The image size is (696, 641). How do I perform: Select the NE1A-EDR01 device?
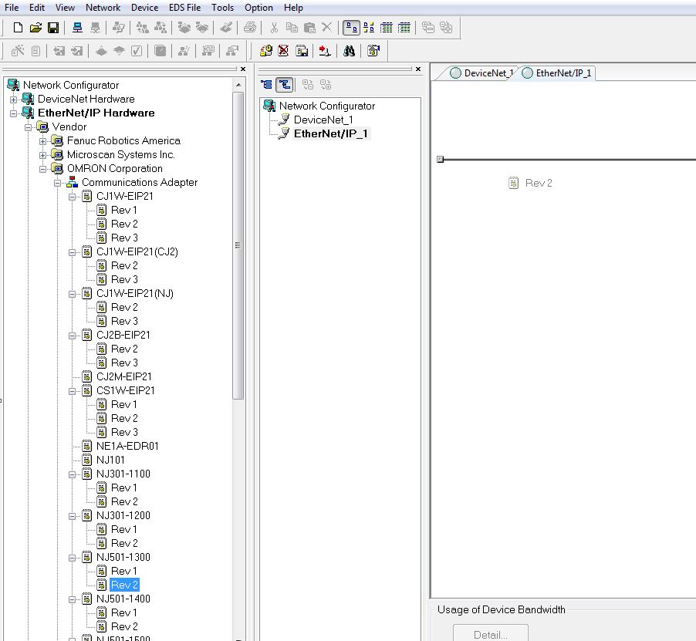(127, 446)
